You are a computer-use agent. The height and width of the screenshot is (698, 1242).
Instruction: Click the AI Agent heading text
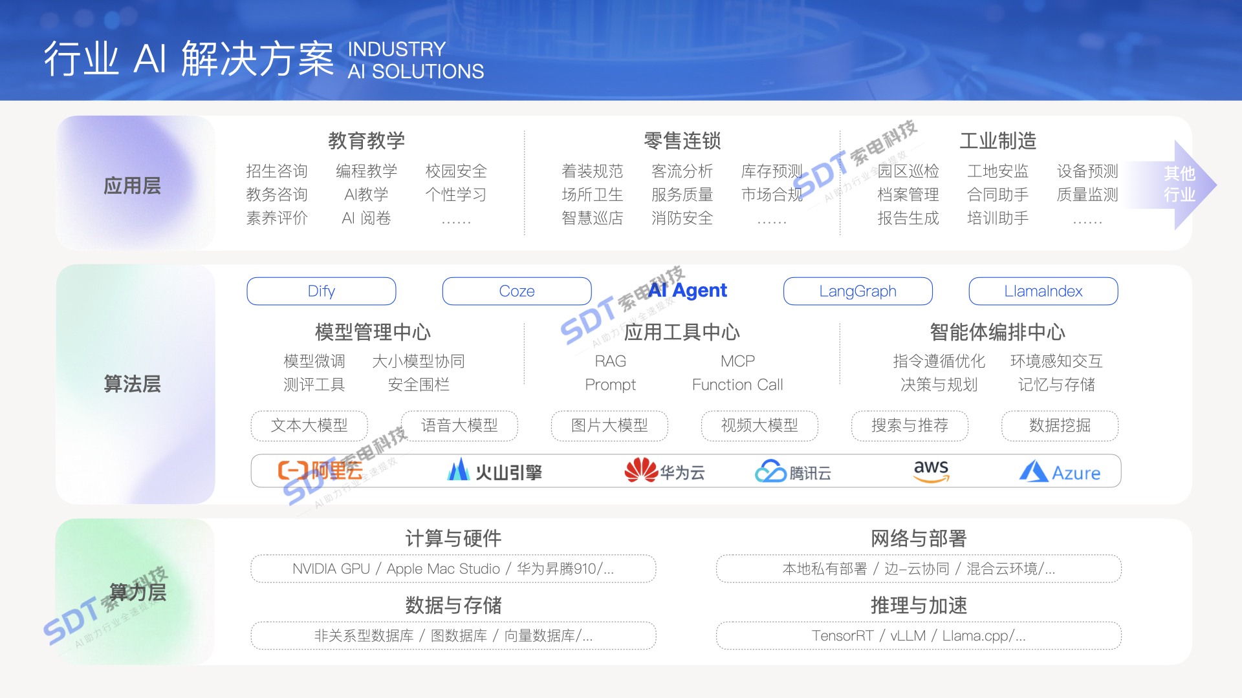click(688, 291)
